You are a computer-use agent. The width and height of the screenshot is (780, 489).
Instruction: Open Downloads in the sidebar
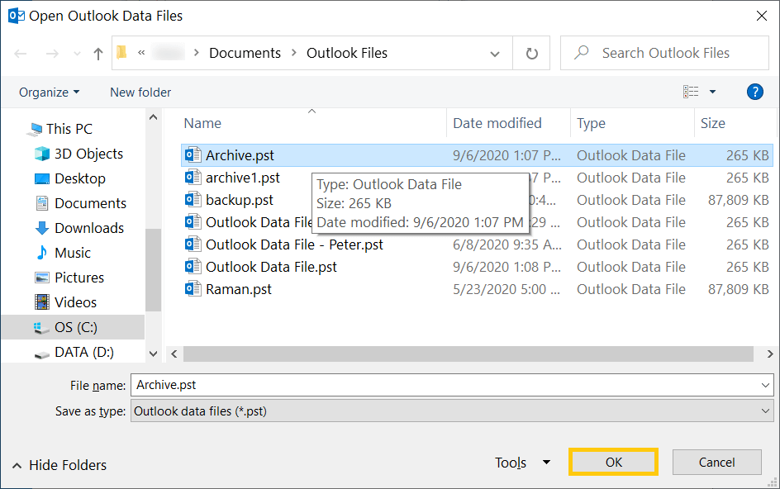click(89, 228)
